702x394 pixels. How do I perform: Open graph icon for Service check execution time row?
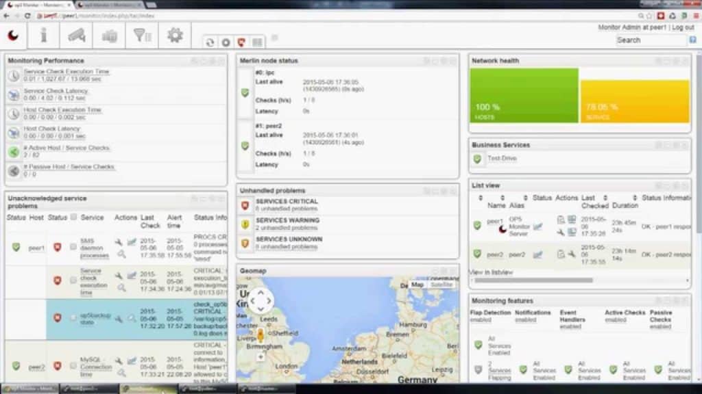click(x=132, y=276)
